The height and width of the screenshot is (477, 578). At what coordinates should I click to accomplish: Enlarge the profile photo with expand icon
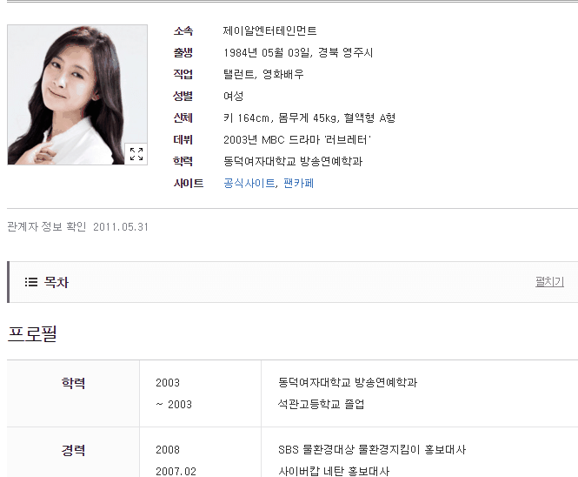pos(136,153)
